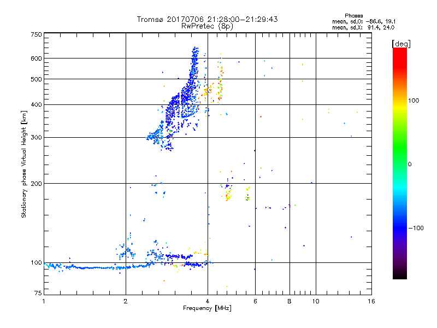The height and width of the screenshot is (328, 437).
Task: Click the colorbar label '0'
Action: pyautogui.click(x=410, y=164)
